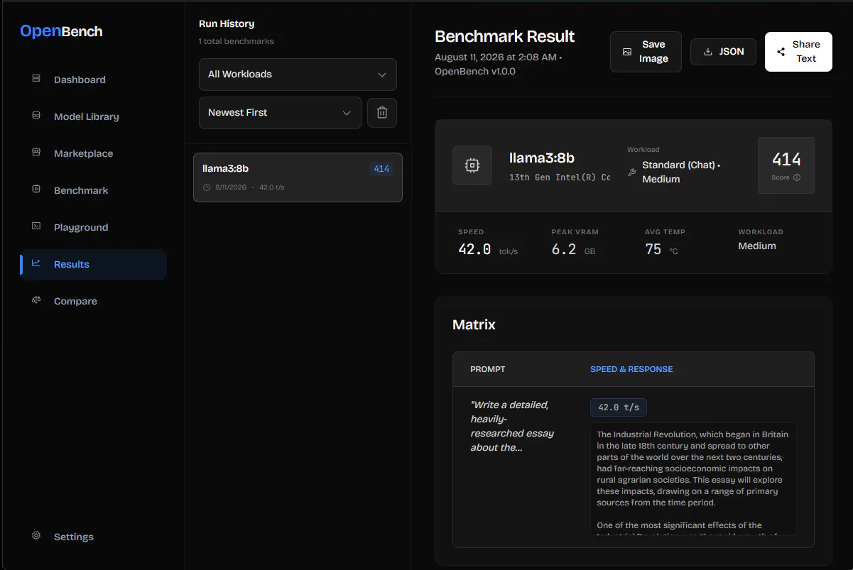Viewport: 853px width, 570px height.
Task: Click the OpenBench logo
Action: coord(61,31)
